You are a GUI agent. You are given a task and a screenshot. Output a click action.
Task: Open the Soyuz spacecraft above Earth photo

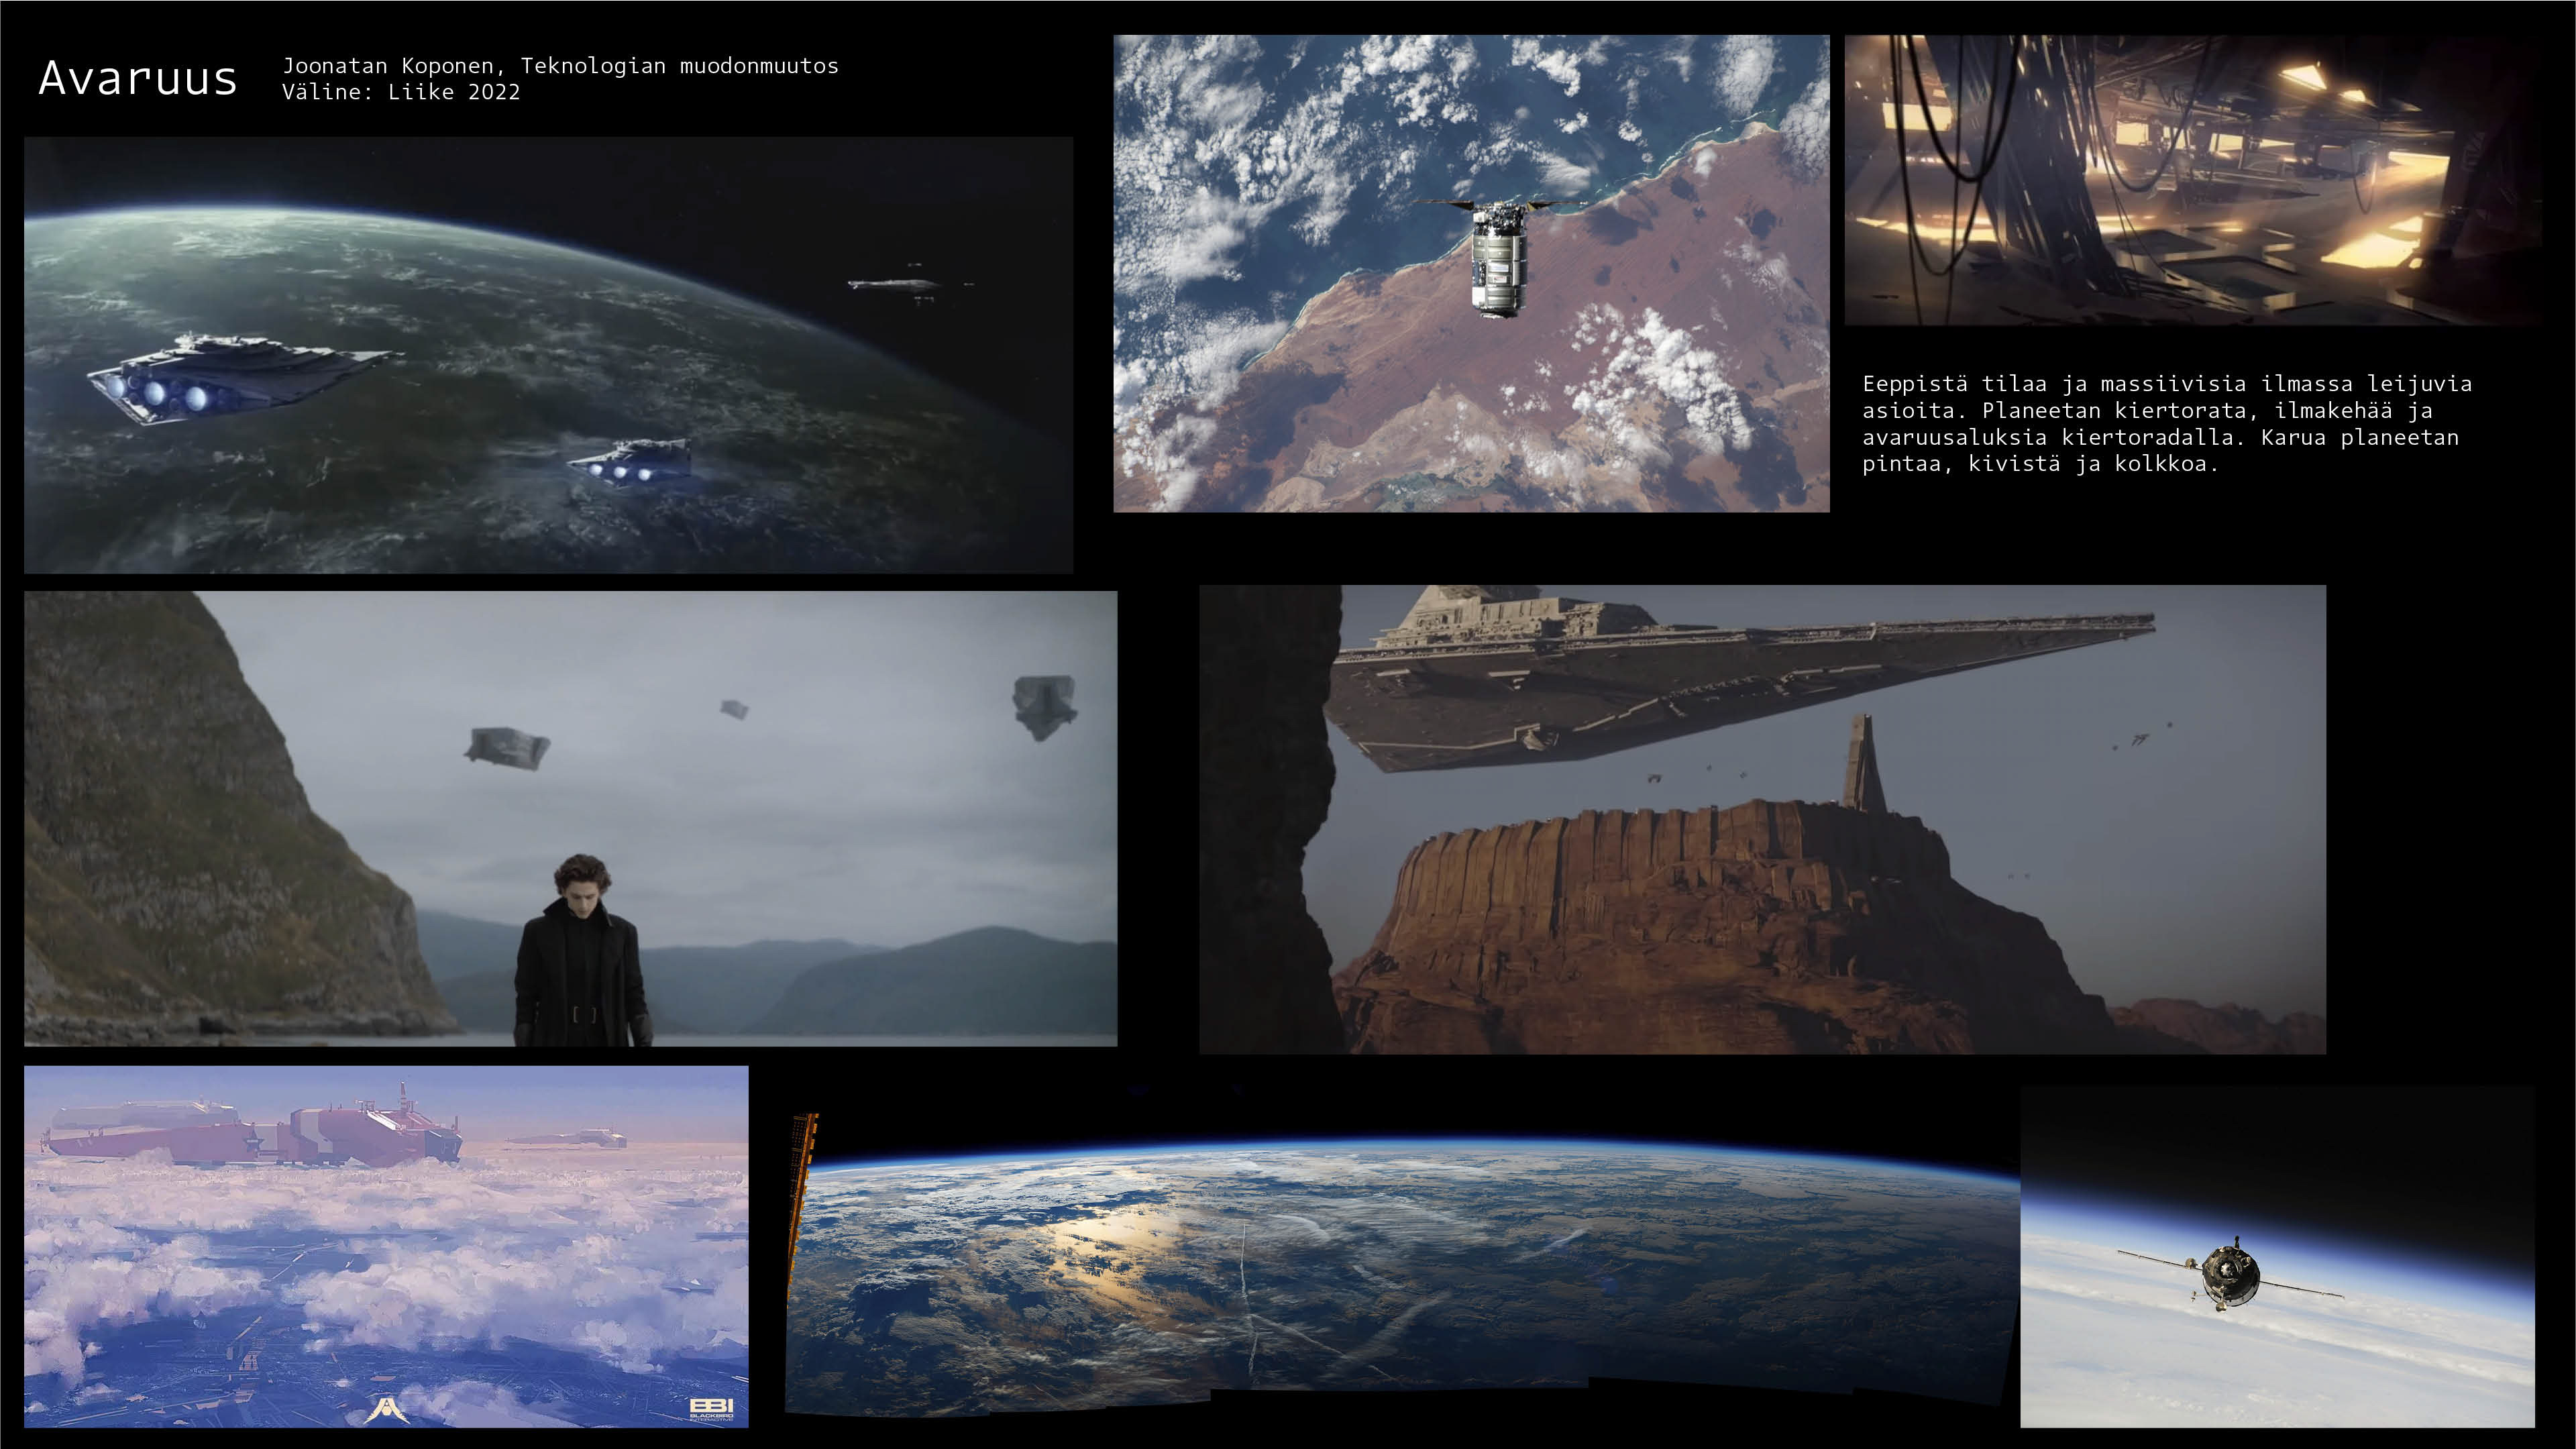click(2277, 1256)
